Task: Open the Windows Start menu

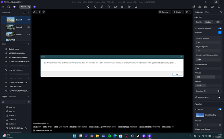Action: tap(75, 136)
